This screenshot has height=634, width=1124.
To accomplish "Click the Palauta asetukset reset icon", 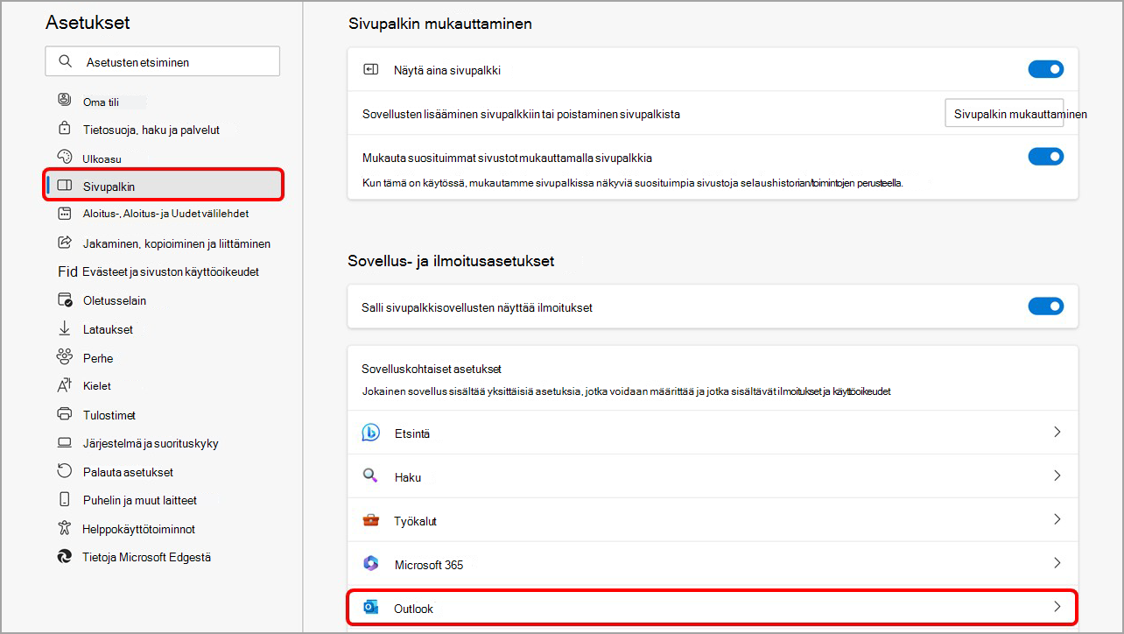I will (x=64, y=471).
